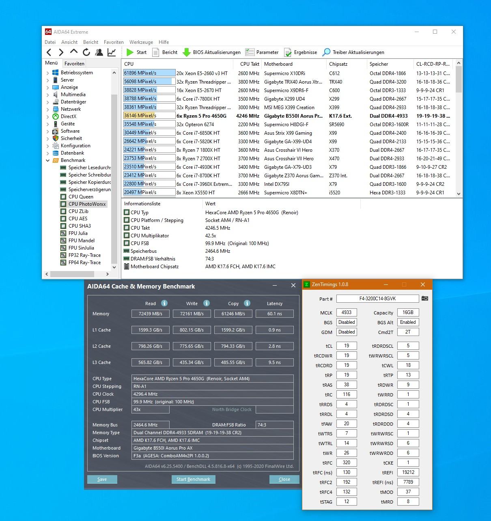
Task: Click the Ergebnisse toolbar button
Action: coord(301,52)
